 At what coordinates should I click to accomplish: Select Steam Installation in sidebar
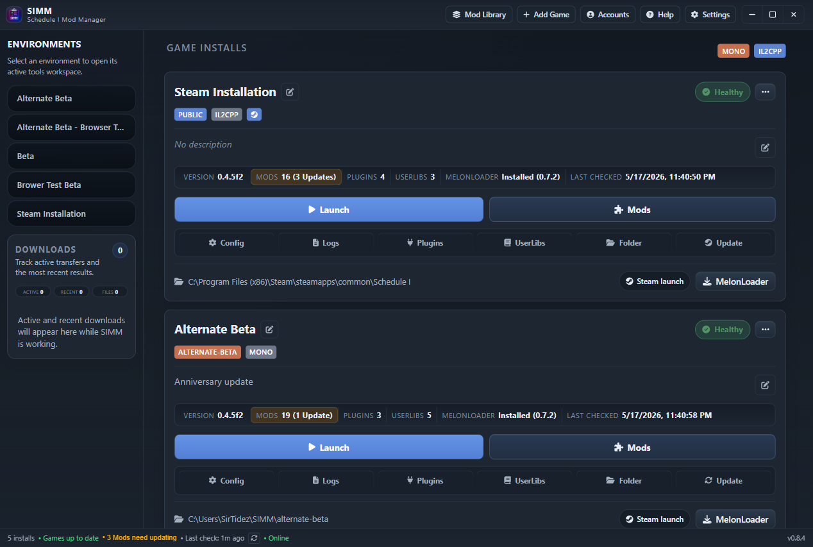[x=71, y=214]
